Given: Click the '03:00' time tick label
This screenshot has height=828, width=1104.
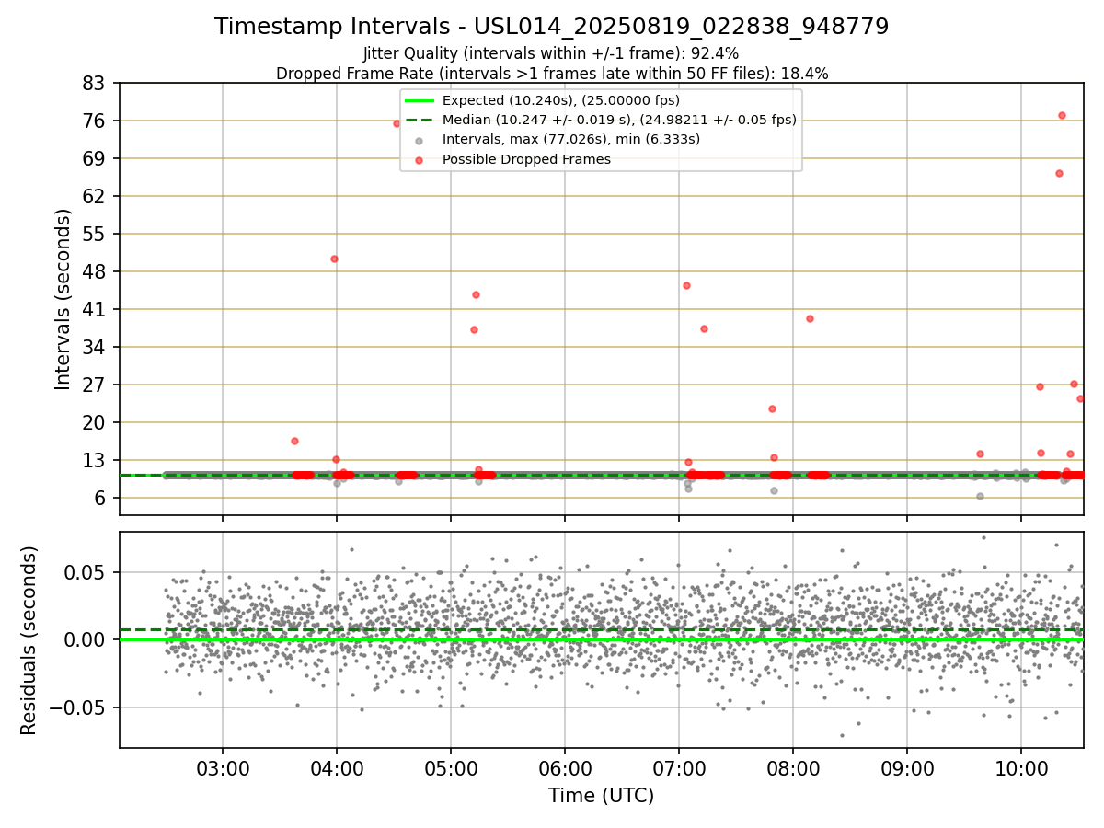Looking at the screenshot, I should coord(223,767).
